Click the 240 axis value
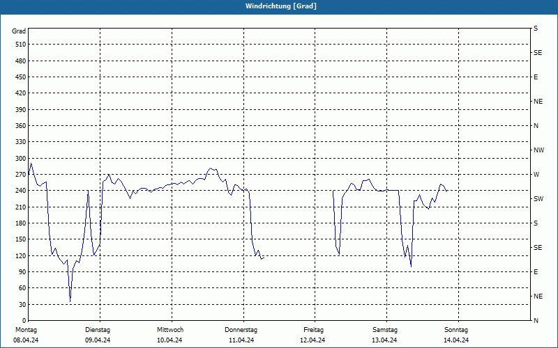This screenshot has width=558, height=348. (x=20, y=191)
